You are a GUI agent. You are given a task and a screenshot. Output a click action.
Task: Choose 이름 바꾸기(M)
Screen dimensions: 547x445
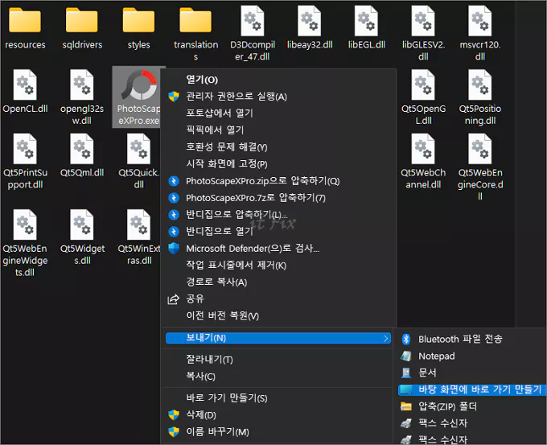click(278, 432)
